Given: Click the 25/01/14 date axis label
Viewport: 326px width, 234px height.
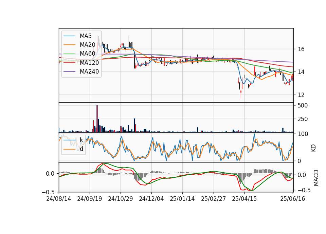Looking at the screenshot, I should [182, 199].
